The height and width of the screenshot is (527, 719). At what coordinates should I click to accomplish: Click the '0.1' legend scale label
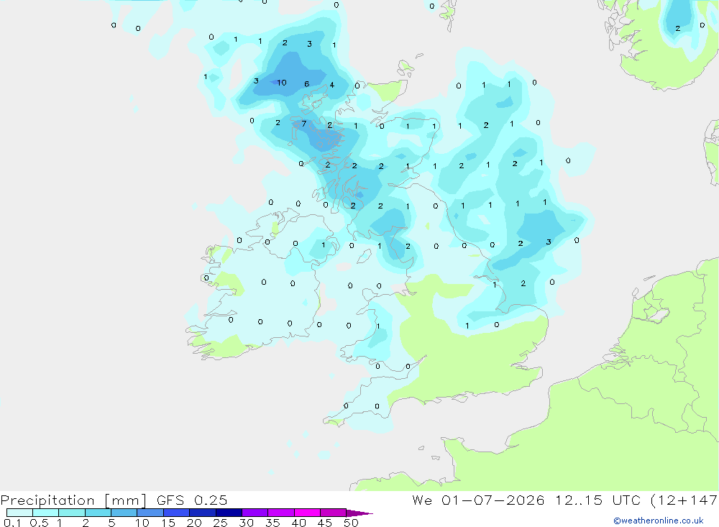point(12,523)
